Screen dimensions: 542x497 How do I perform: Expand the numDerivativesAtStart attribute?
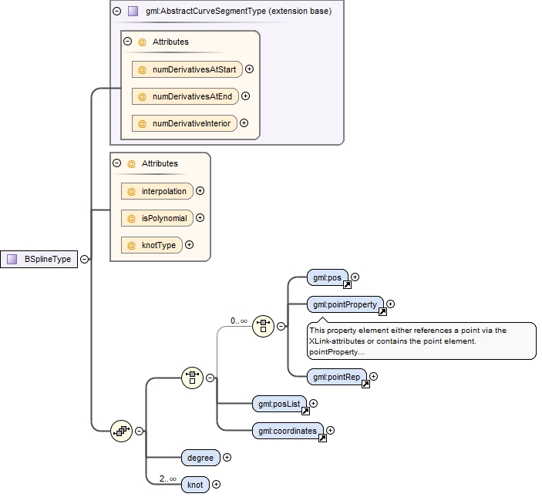pos(249,69)
